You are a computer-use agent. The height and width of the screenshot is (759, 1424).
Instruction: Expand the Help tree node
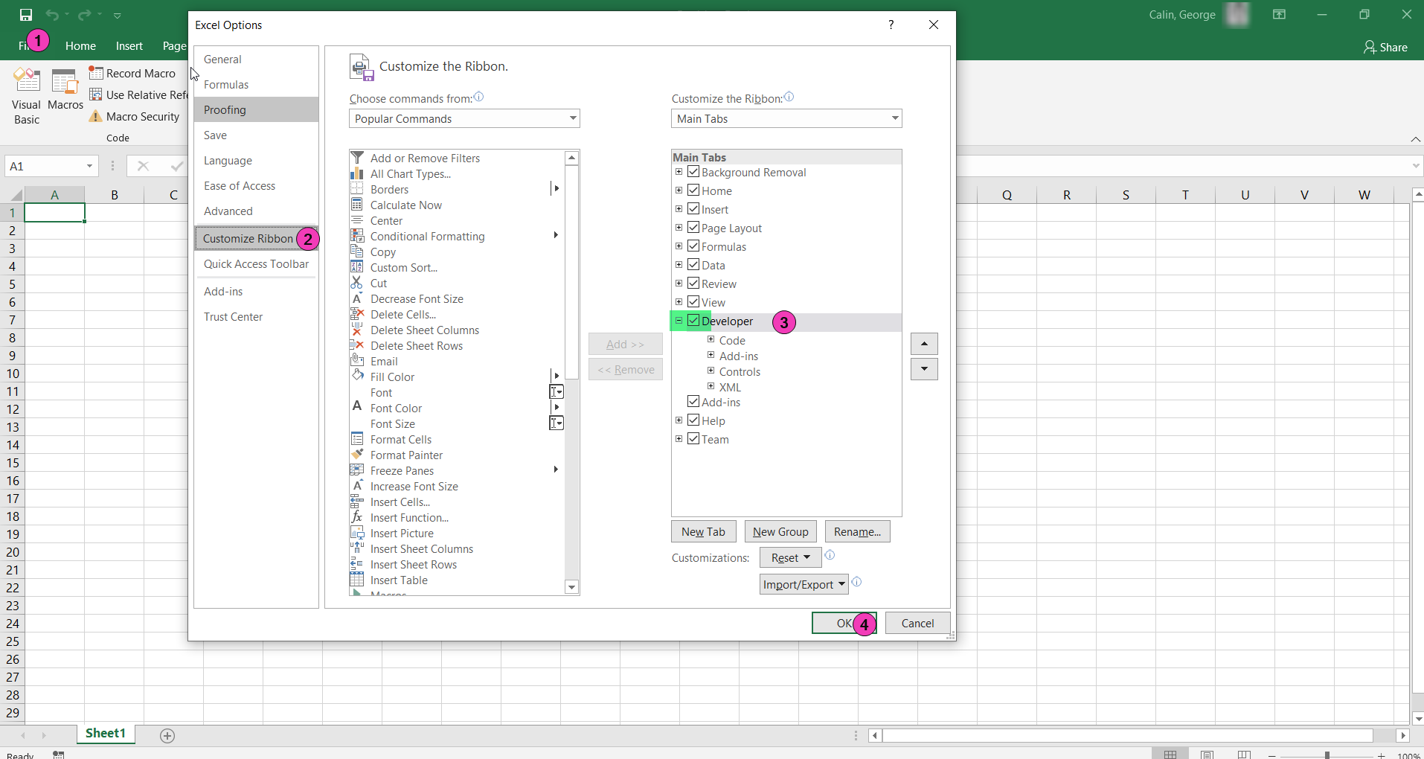tap(679, 420)
